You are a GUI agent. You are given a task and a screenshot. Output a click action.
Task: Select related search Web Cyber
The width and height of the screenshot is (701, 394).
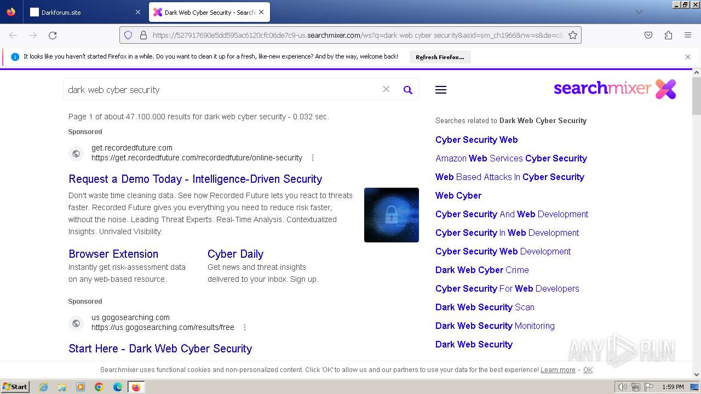click(458, 195)
